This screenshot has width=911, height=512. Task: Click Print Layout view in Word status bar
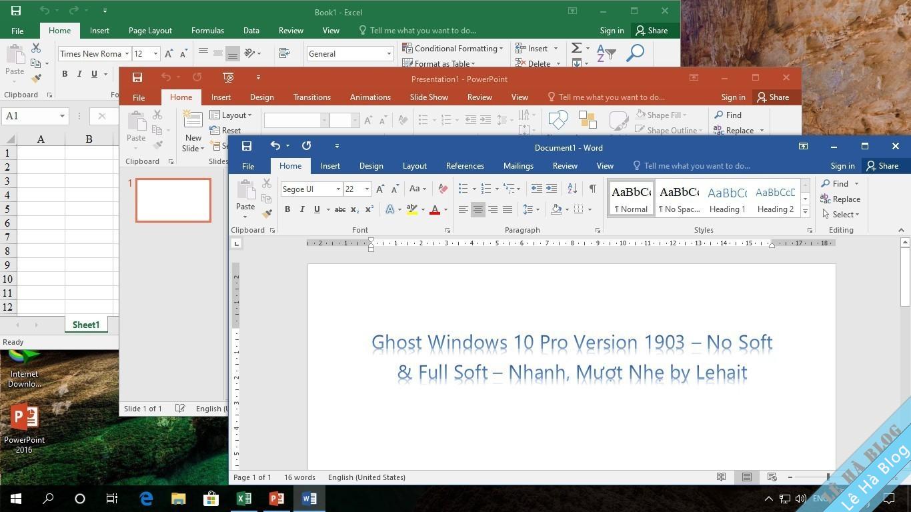(747, 477)
